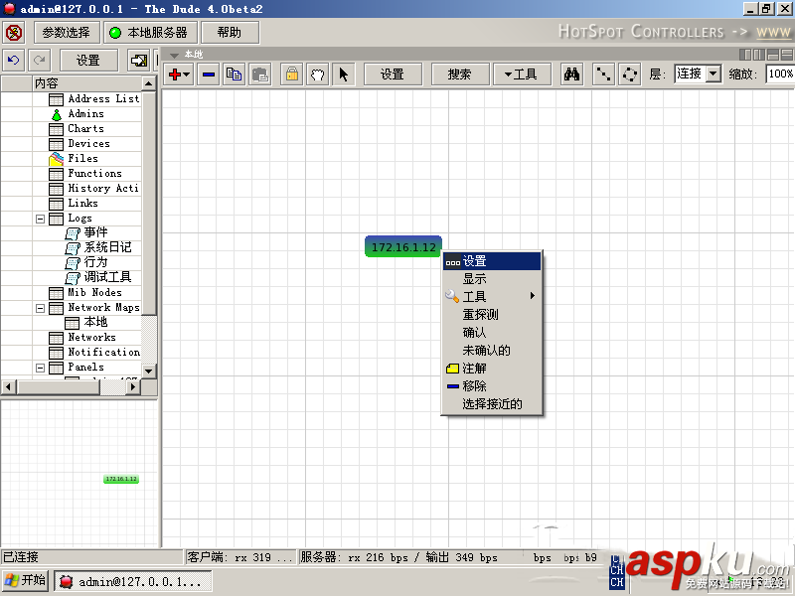Select 设置 in the context menu
The image size is (795, 596).
[x=492, y=261]
